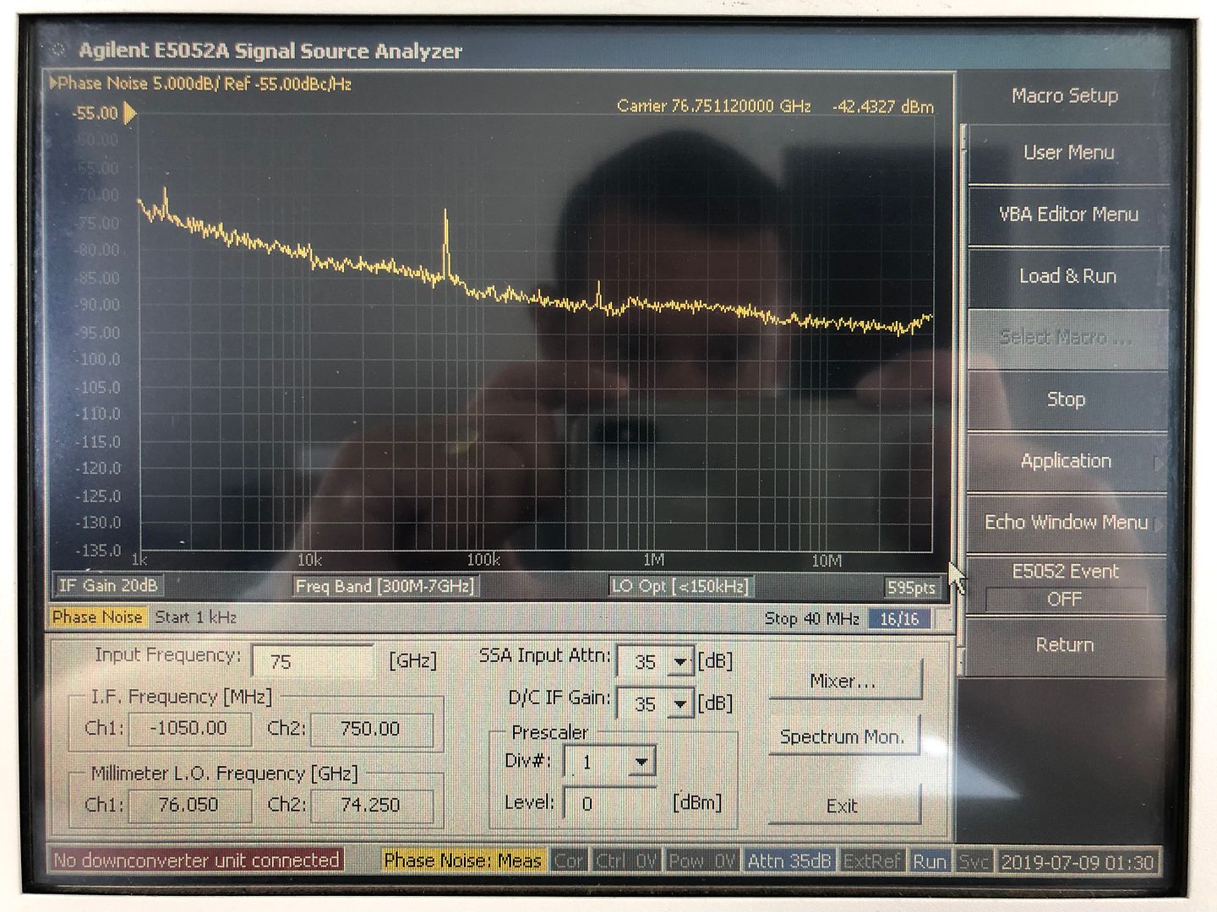The height and width of the screenshot is (912, 1217).
Task: Click the IF Gain 20dB indicator
Action: [108, 585]
